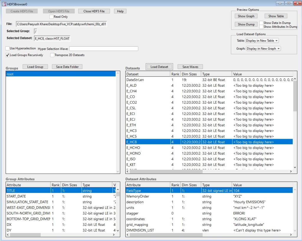
Task: Disable Load Groups Recursively
Action: (x=7, y=55)
